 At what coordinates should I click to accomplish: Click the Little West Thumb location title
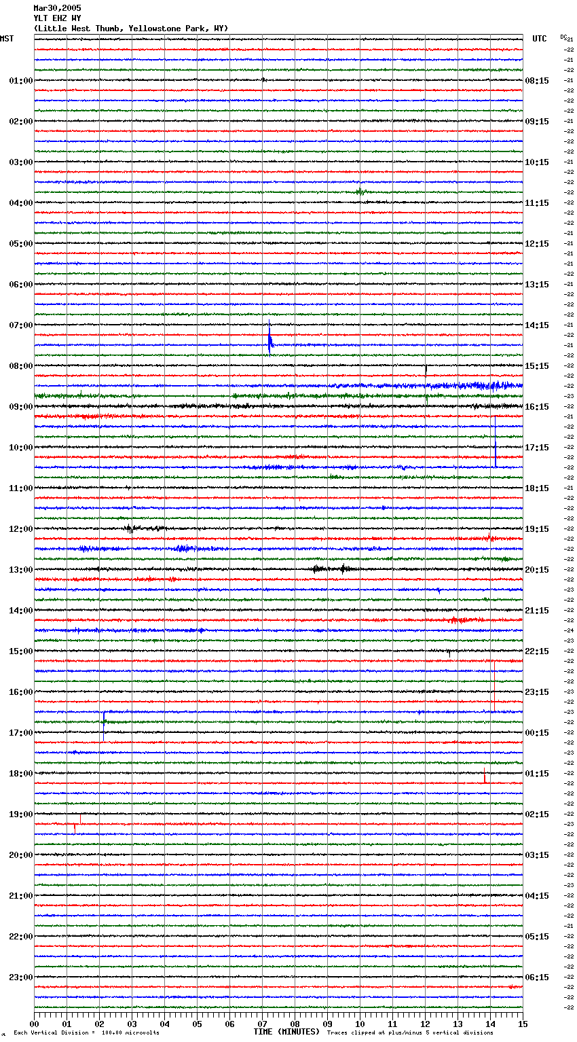coord(131,29)
